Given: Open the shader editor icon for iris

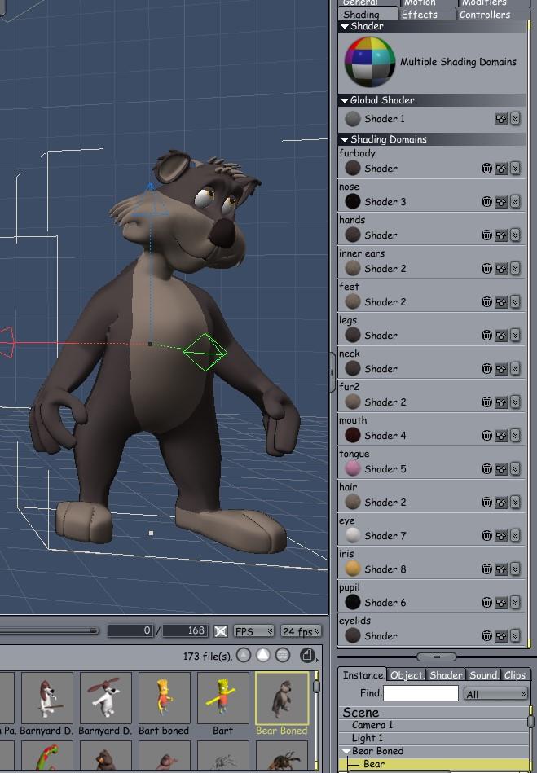Looking at the screenshot, I should (x=501, y=569).
